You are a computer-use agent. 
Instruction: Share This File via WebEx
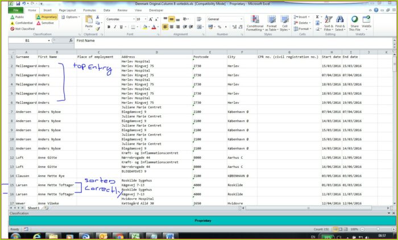point(354,23)
